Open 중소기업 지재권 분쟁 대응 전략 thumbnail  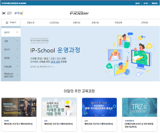tap(59, 107)
